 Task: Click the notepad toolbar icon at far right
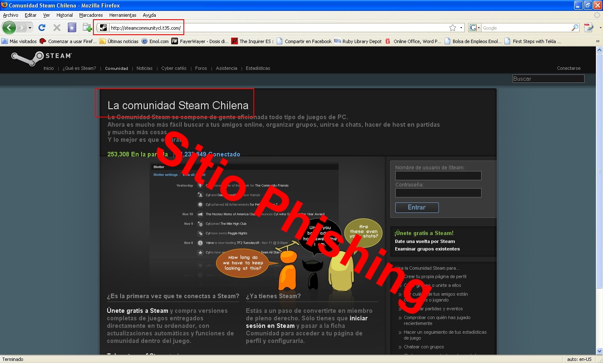(589, 28)
